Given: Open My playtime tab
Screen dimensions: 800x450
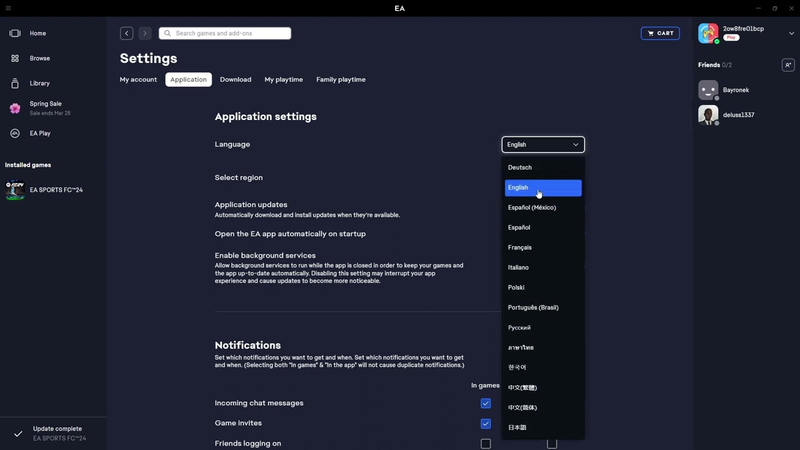Looking at the screenshot, I should tap(284, 79).
